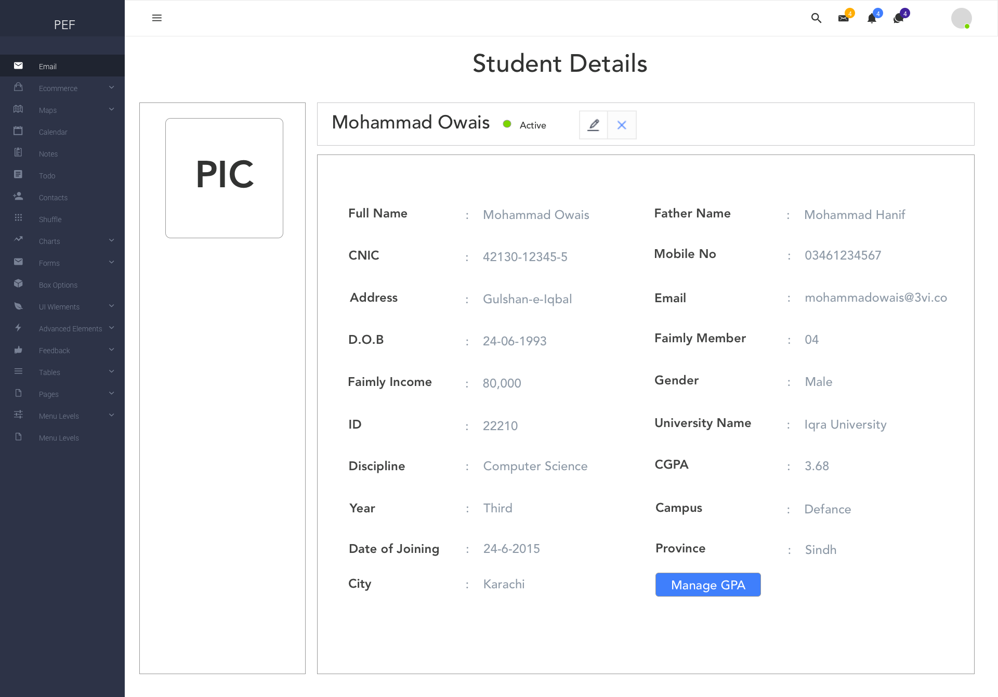998x697 pixels.
Task: Click the search magnifier icon
Action: click(816, 18)
